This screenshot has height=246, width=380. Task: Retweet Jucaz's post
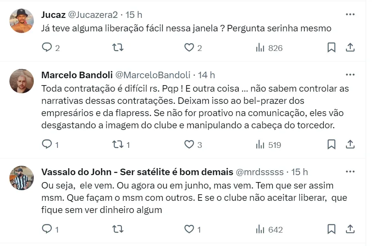coord(118,48)
